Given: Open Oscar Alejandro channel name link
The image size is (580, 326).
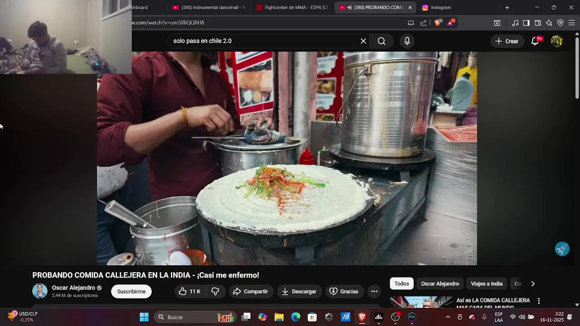Looking at the screenshot, I should point(73,288).
